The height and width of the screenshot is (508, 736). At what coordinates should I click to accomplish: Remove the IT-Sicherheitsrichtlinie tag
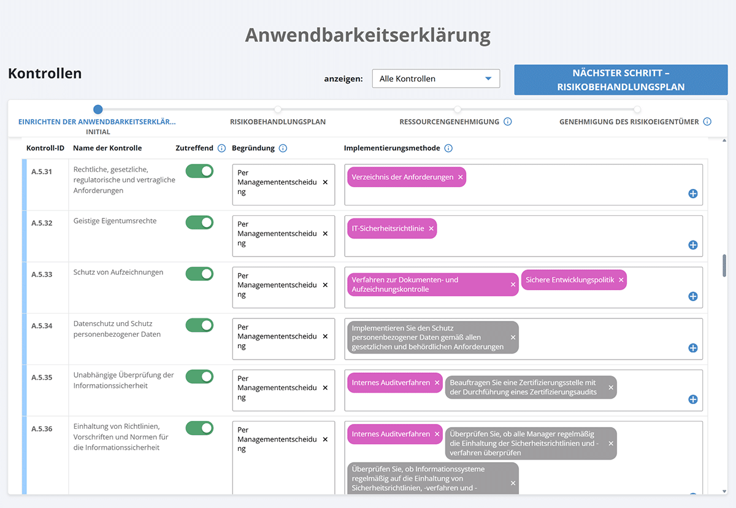point(431,229)
